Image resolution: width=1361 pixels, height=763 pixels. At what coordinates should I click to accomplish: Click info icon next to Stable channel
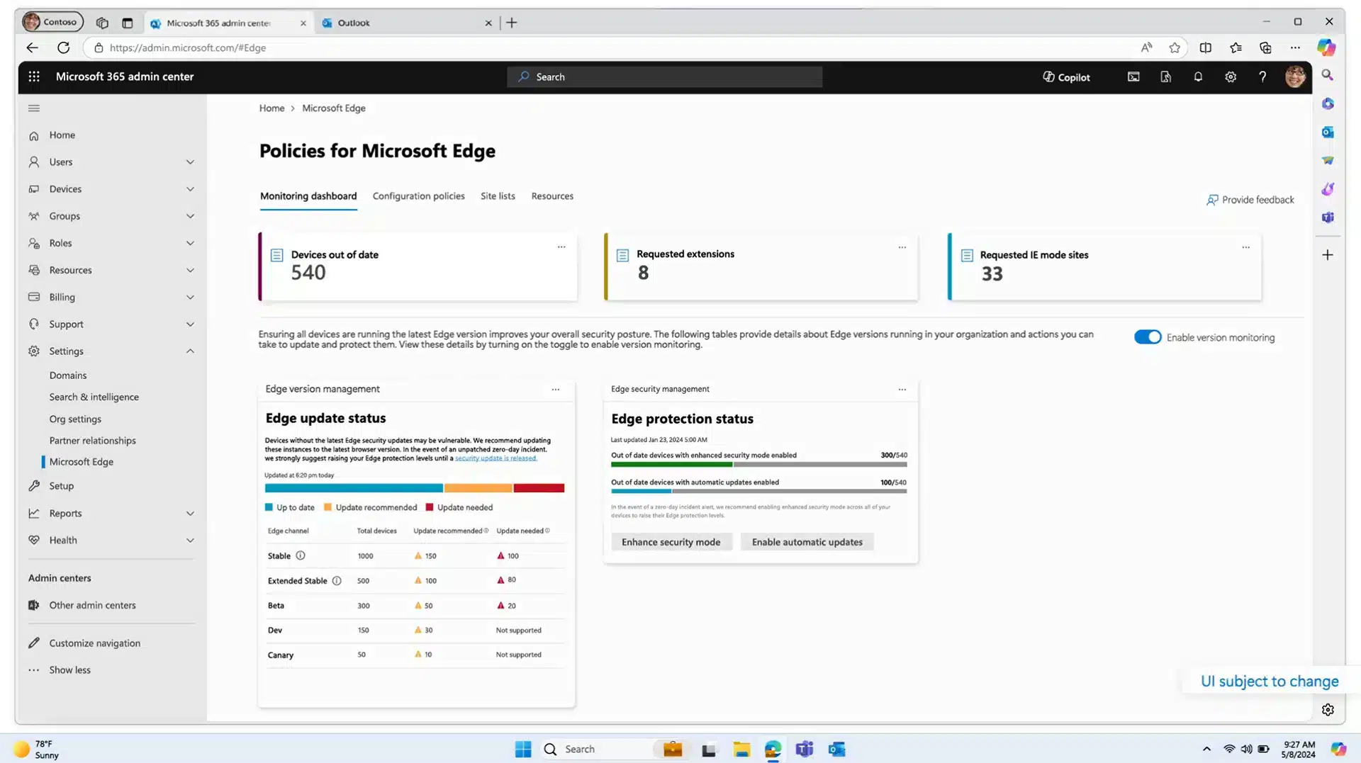(x=301, y=555)
